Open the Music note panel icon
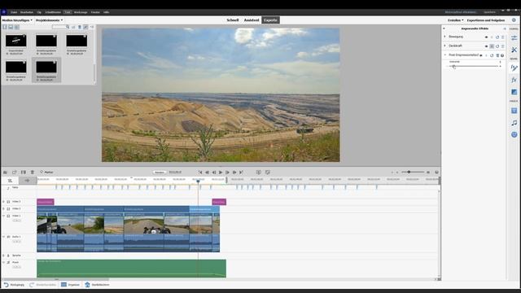Image resolution: width=521 pixels, height=293 pixels. tap(514, 123)
